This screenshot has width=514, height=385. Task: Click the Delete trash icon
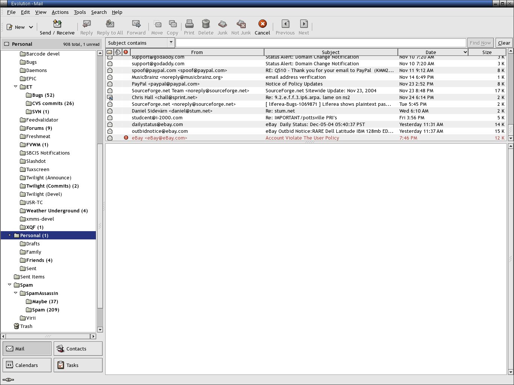pyautogui.click(x=206, y=24)
